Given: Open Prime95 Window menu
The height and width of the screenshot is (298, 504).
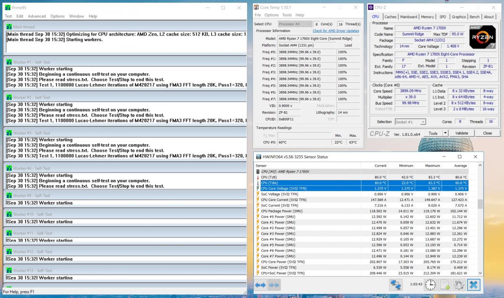Looking at the screenshot, I should pos(76,16).
